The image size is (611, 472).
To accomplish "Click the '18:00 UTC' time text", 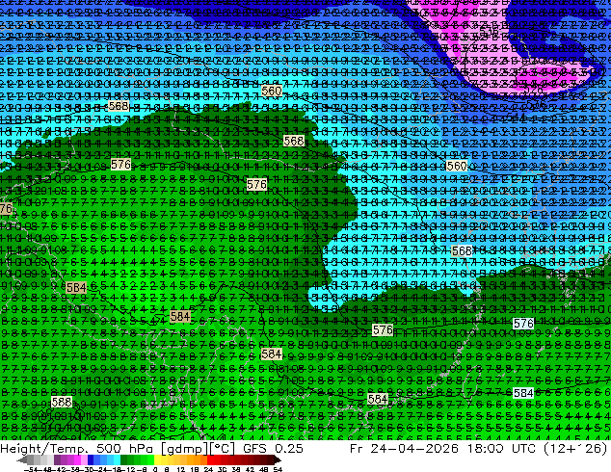I will click(x=503, y=449).
